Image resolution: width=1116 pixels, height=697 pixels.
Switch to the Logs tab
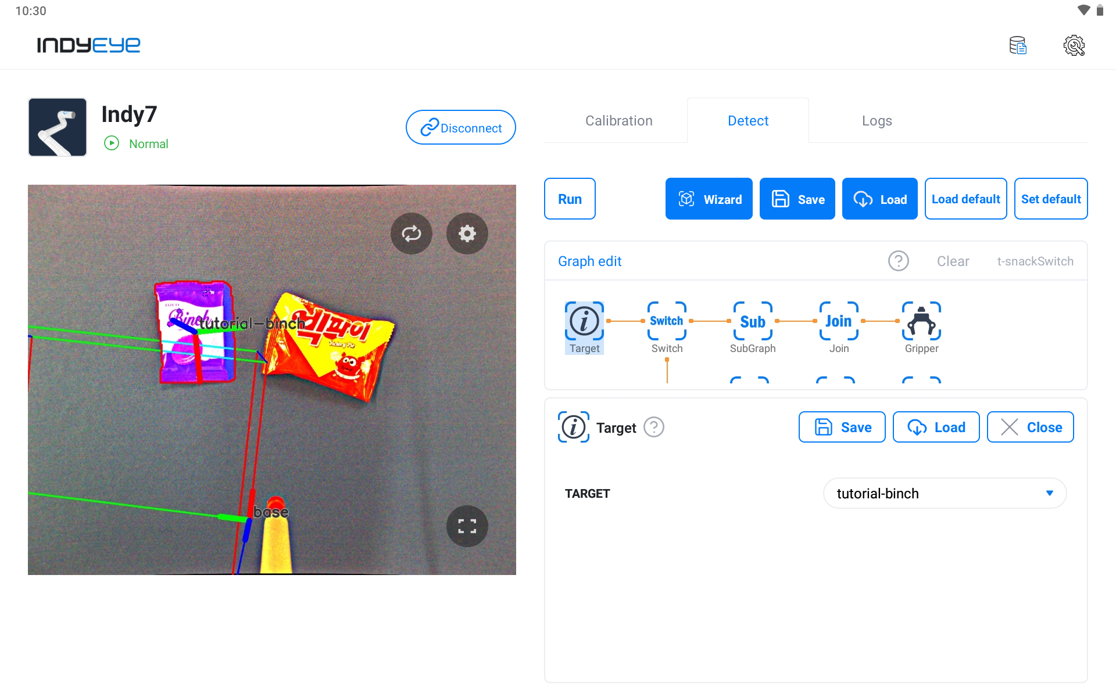click(877, 121)
